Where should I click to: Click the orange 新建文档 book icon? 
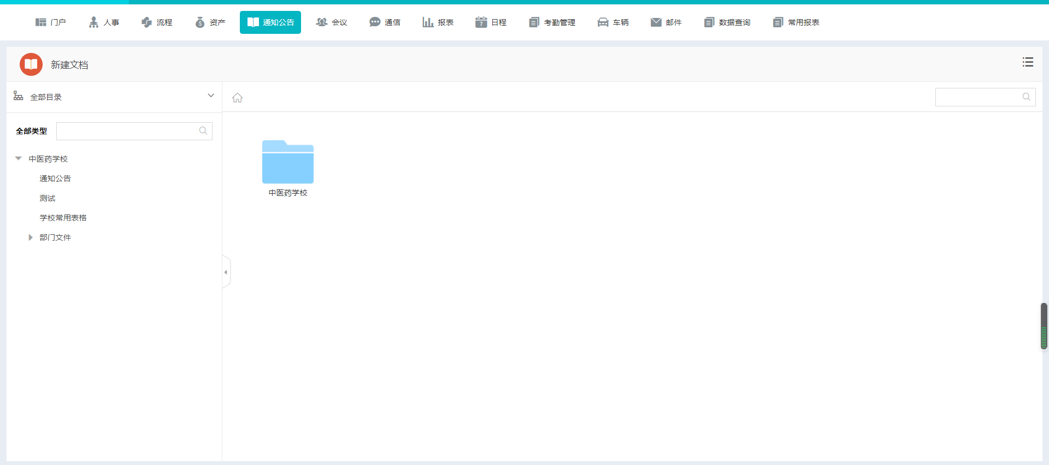31,64
